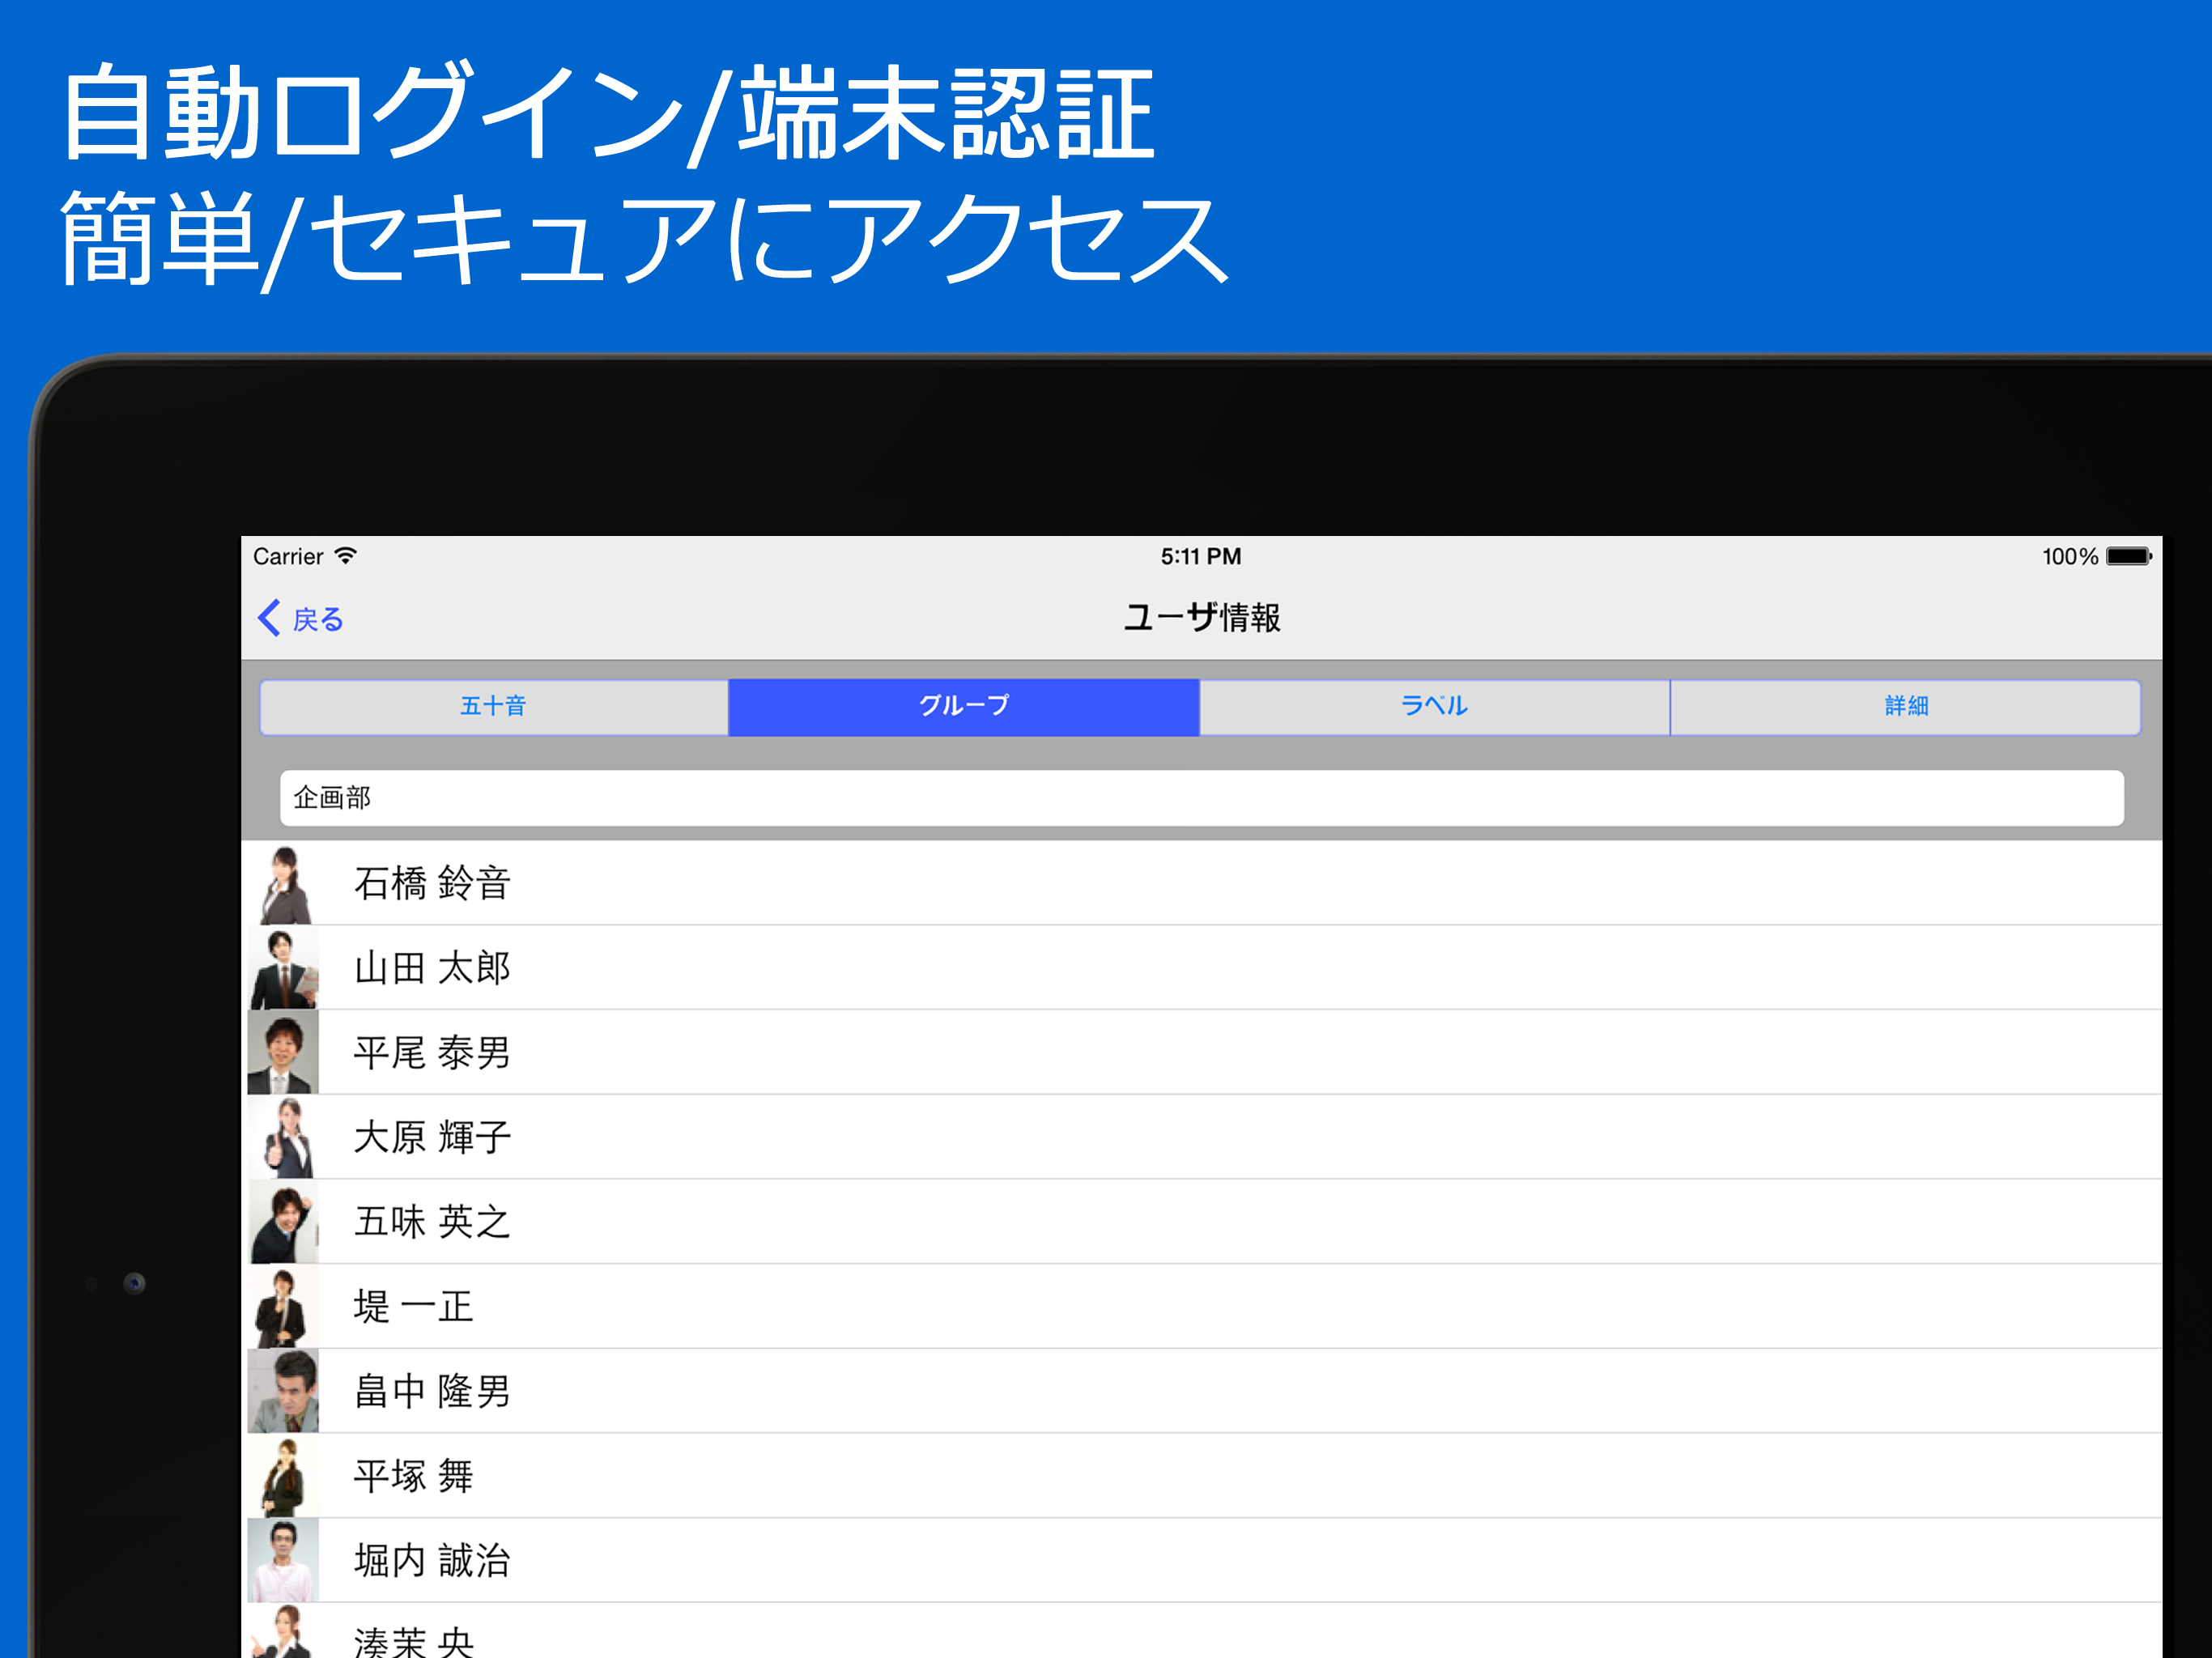Choose 畠中 隆男 in the user list
Viewport: 2212px width, 1658px height.
pos(1201,1391)
